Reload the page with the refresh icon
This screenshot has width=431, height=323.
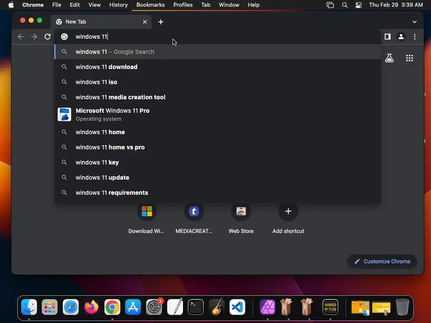48,37
